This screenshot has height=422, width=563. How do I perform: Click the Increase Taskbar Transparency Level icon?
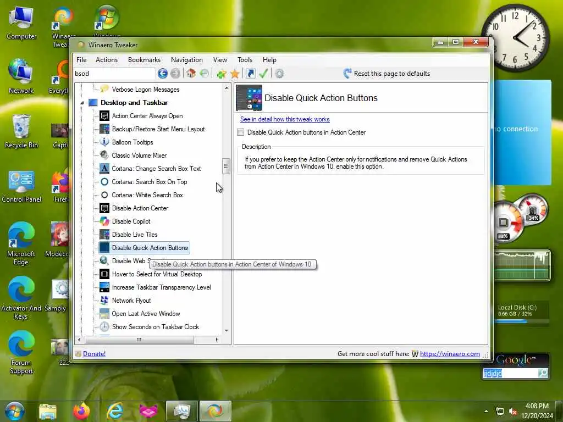click(104, 287)
